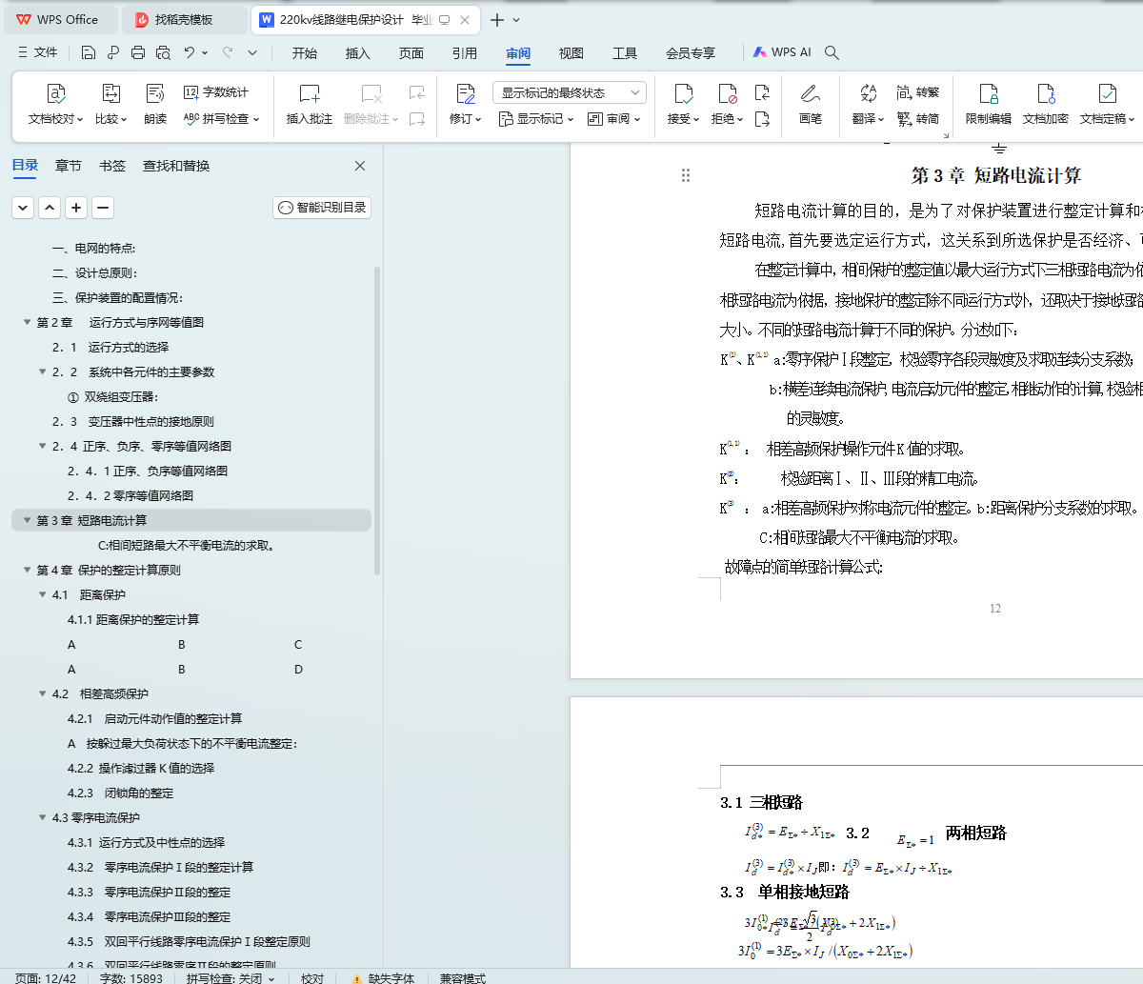The width and height of the screenshot is (1143, 984).
Task: Open 字数统计 word count
Action: coord(216,92)
